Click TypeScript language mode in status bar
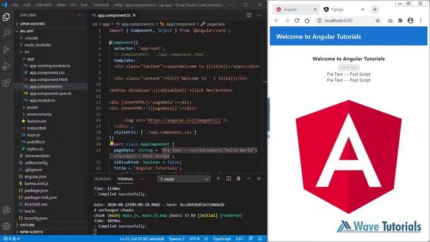 [x=222, y=239]
